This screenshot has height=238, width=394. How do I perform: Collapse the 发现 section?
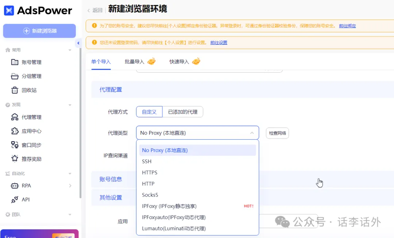coord(70,105)
